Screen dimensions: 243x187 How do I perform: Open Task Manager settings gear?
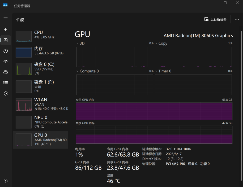[x=6, y=181]
